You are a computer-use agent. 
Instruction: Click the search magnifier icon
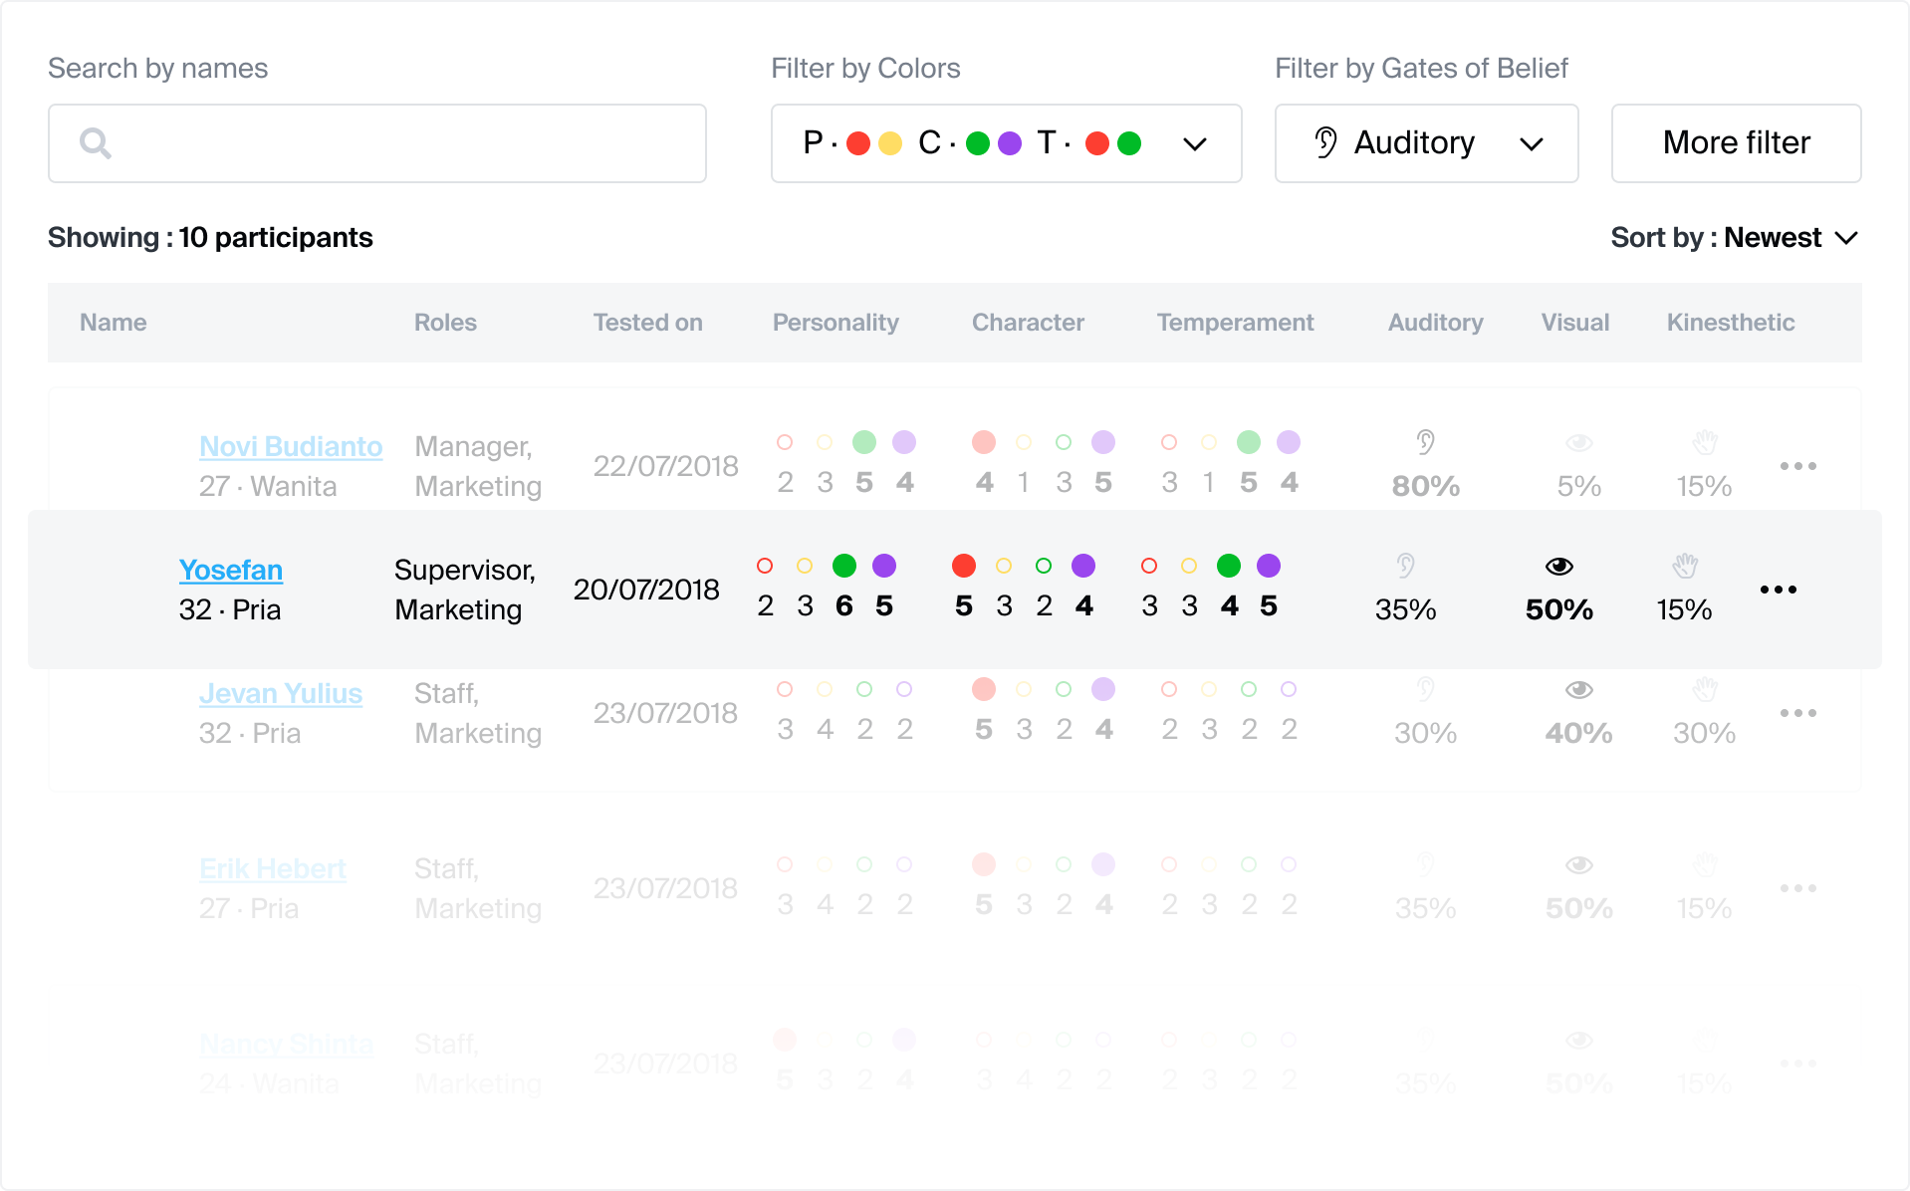pos(96,143)
